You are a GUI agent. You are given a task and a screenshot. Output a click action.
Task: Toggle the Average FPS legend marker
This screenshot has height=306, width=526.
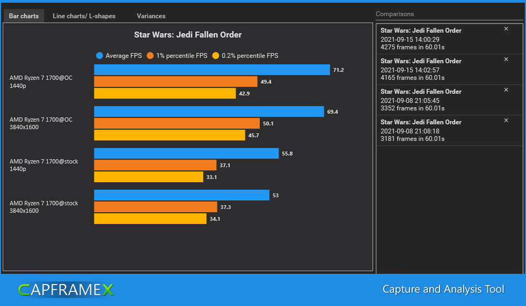99,56
